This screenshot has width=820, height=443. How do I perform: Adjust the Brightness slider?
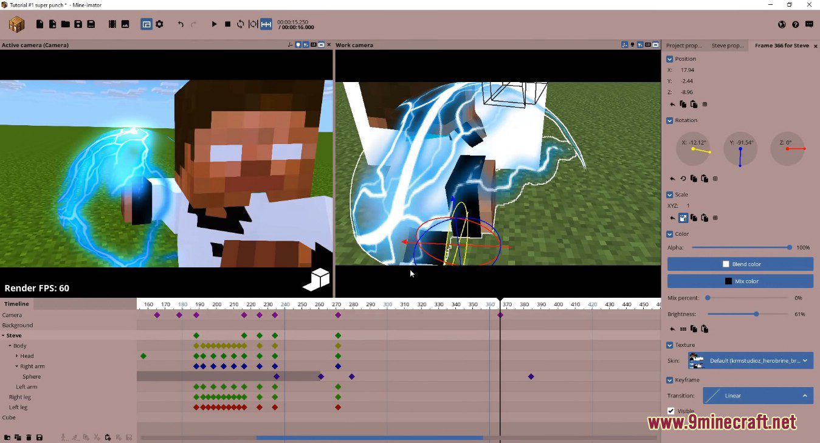(x=749, y=314)
